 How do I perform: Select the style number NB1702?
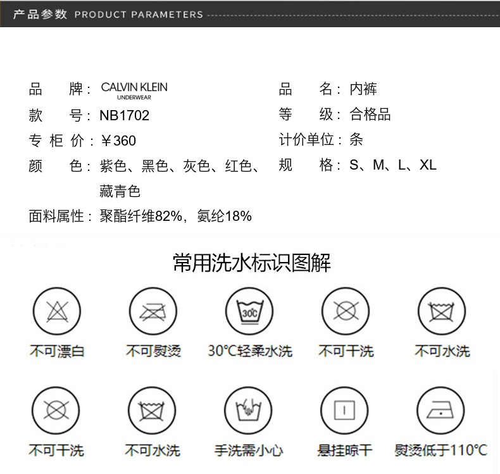[x=125, y=115]
